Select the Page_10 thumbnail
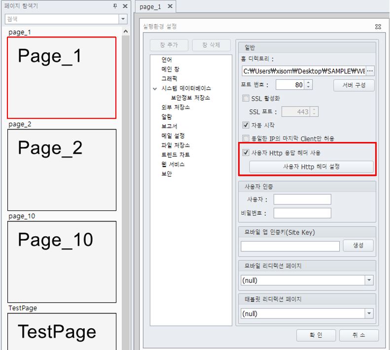The height and width of the screenshot is (350, 390). point(62,262)
